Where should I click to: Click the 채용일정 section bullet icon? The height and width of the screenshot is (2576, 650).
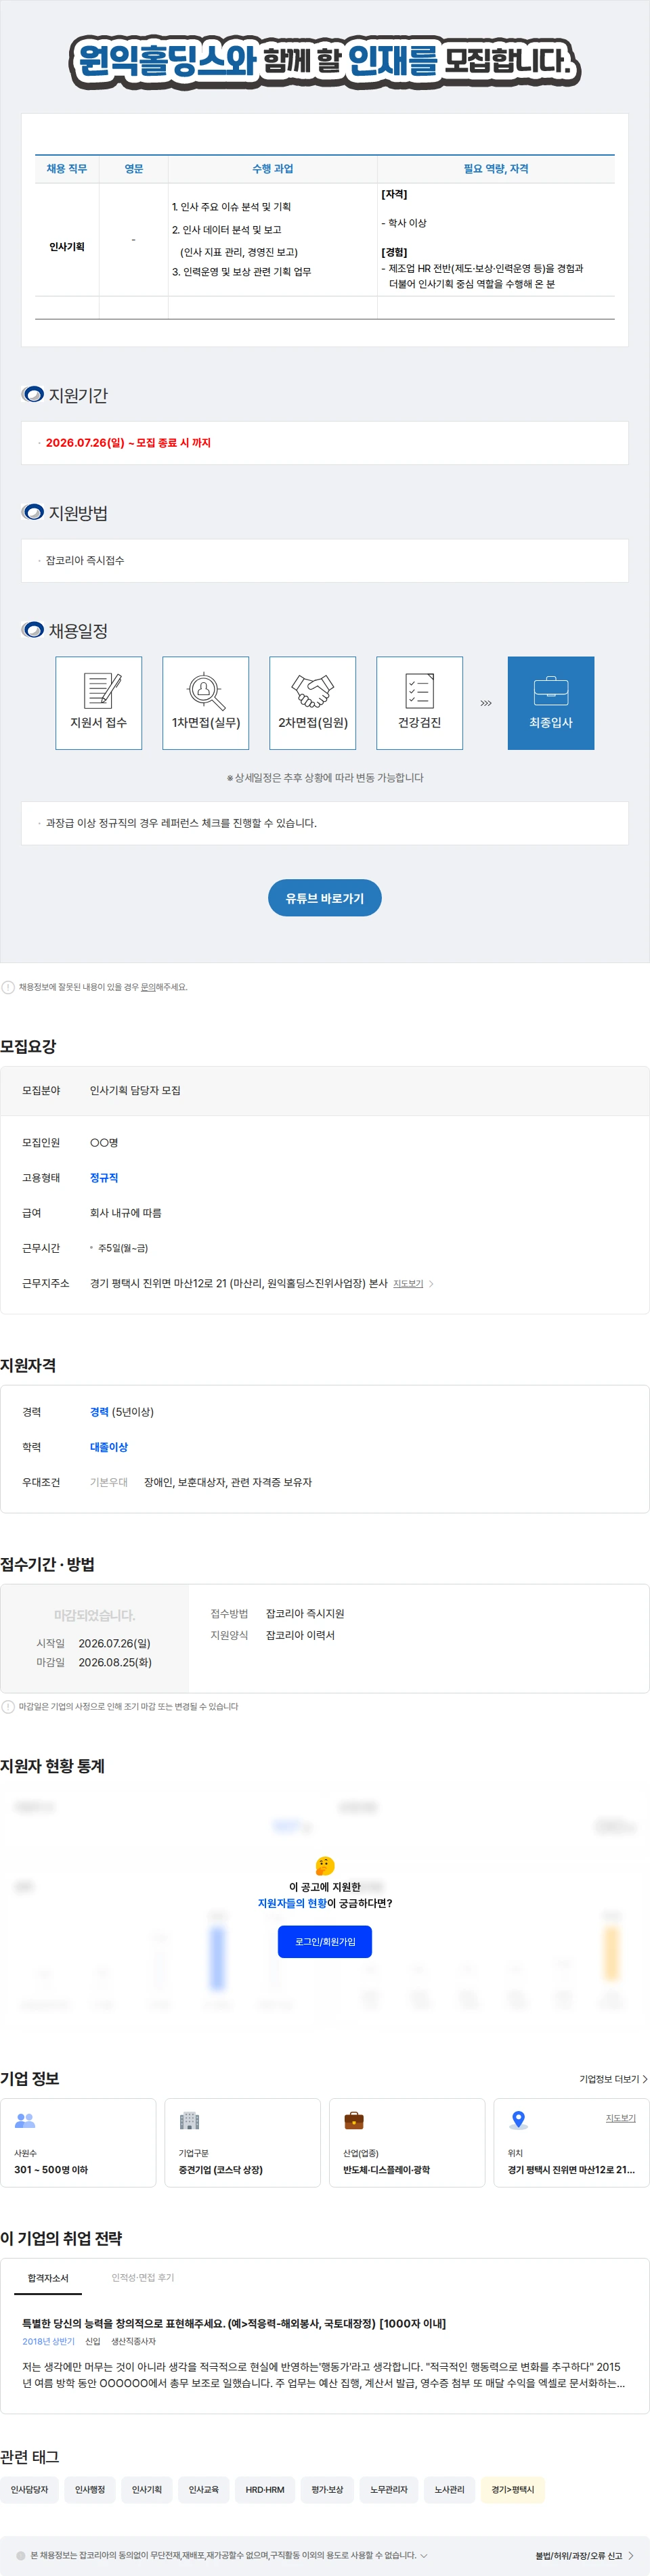tap(33, 630)
